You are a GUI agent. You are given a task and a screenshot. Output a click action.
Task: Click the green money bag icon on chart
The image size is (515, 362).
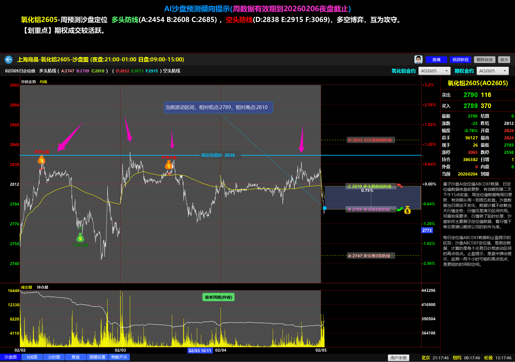click(x=80, y=238)
